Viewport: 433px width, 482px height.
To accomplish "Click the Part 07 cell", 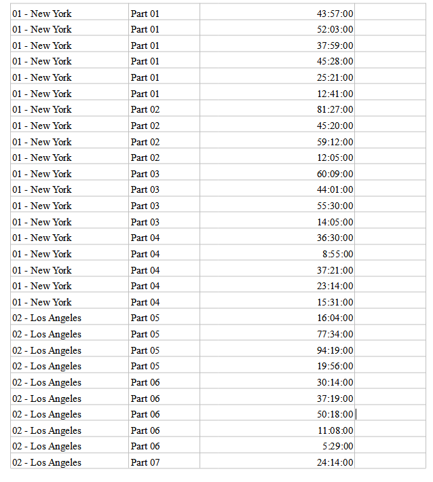I will tap(145, 462).
